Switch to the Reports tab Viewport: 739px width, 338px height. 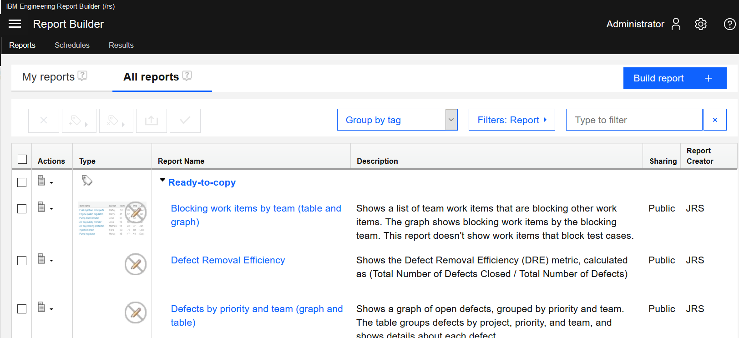pos(22,45)
